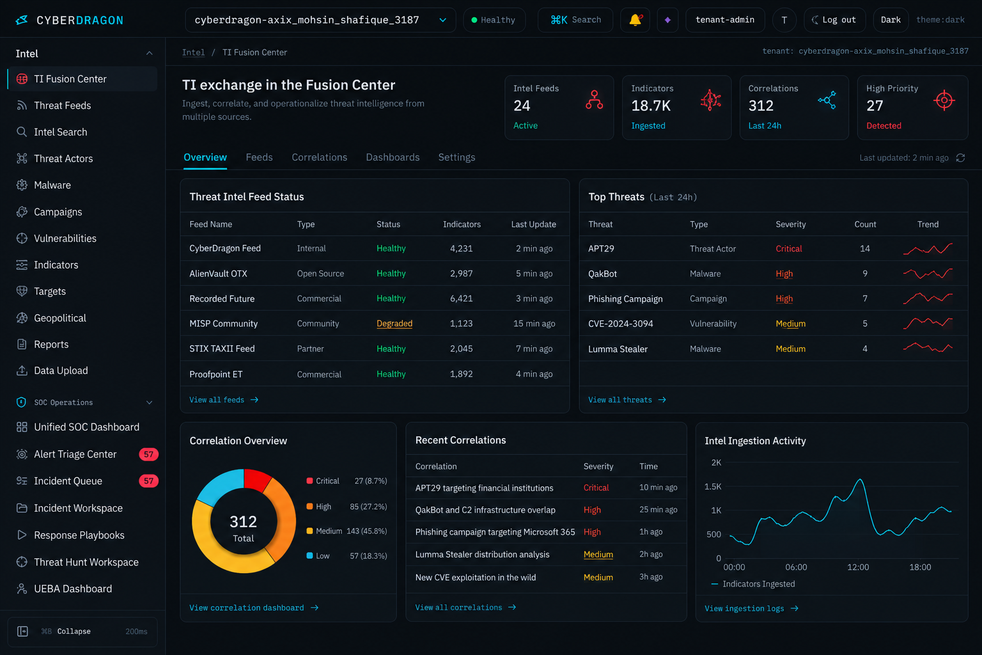Viewport: 982px width, 655px height.
Task: Click the Indicators sidebar icon
Action: click(x=22, y=265)
